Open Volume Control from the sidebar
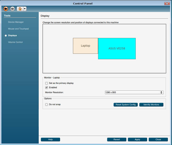Viewport: 172px width, 145px height. point(15,42)
